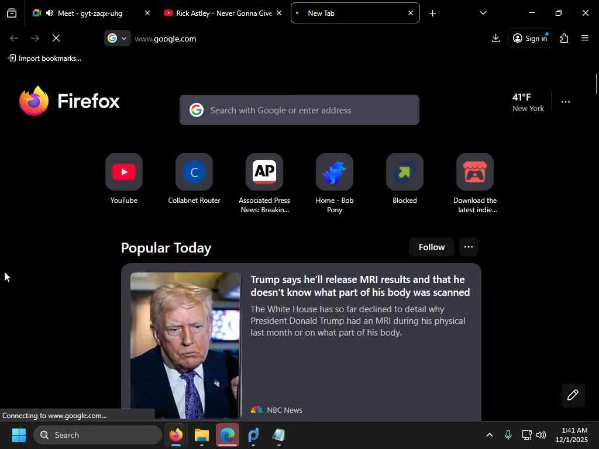
Task: Click the Associated Press News: Breakin... label
Action: pyautogui.click(x=264, y=205)
